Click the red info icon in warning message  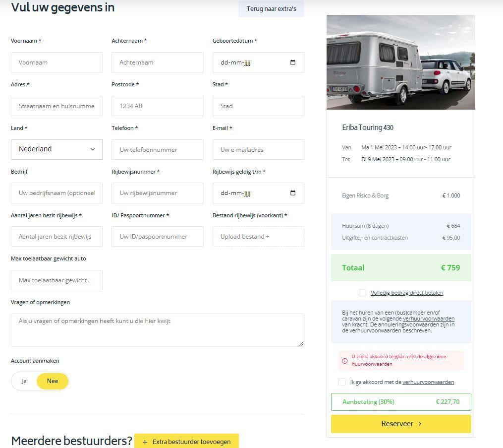[x=344, y=361]
